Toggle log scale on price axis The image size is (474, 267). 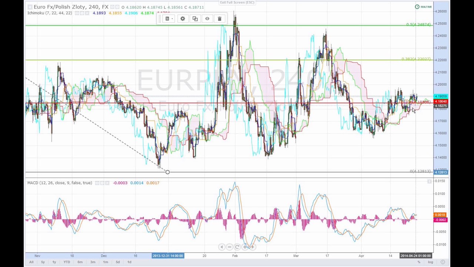point(431,262)
